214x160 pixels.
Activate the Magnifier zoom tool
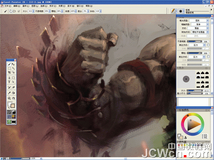(9, 98)
